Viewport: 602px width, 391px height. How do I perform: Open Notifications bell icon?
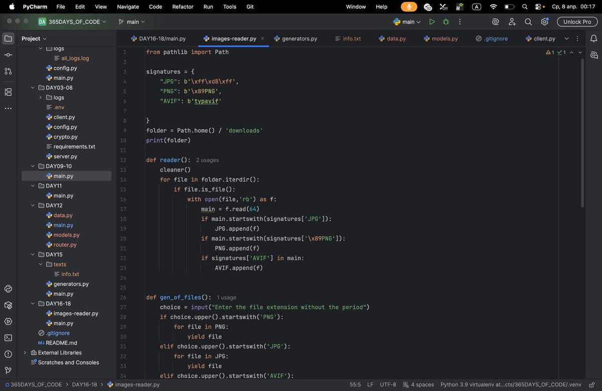[594, 39]
